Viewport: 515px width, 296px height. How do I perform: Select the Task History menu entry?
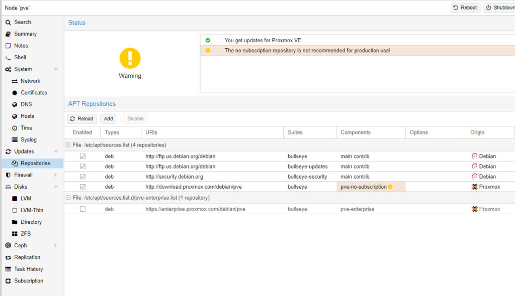click(x=32, y=269)
